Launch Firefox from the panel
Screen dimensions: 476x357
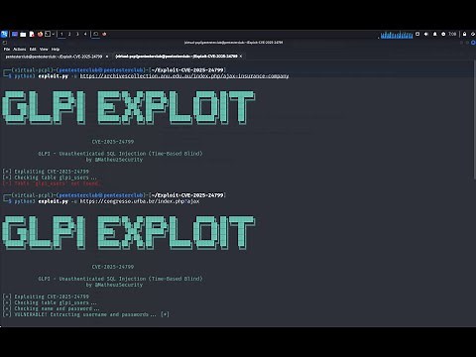pyautogui.click(x=40, y=34)
